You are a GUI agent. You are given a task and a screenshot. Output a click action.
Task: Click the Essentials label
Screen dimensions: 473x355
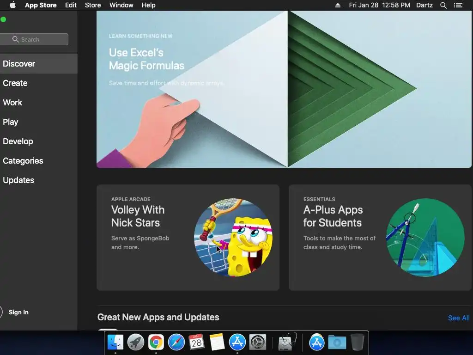coord(319,199)
